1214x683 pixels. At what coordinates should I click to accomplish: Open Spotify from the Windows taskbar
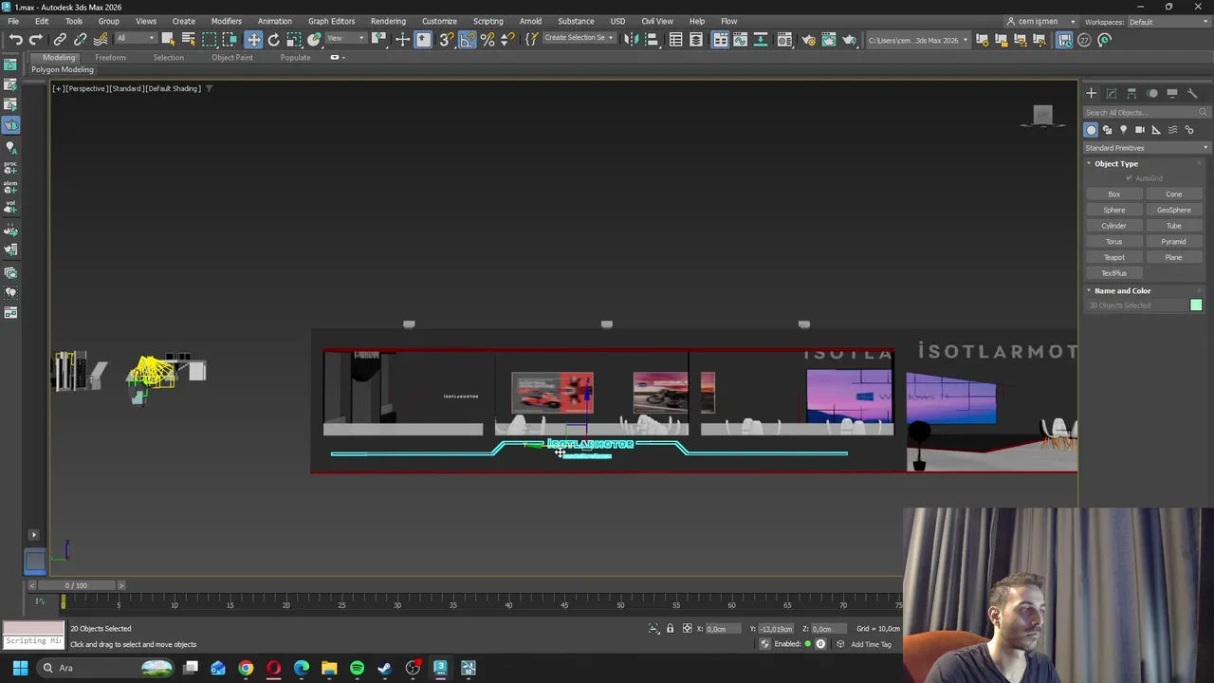[x=357, y=668]
